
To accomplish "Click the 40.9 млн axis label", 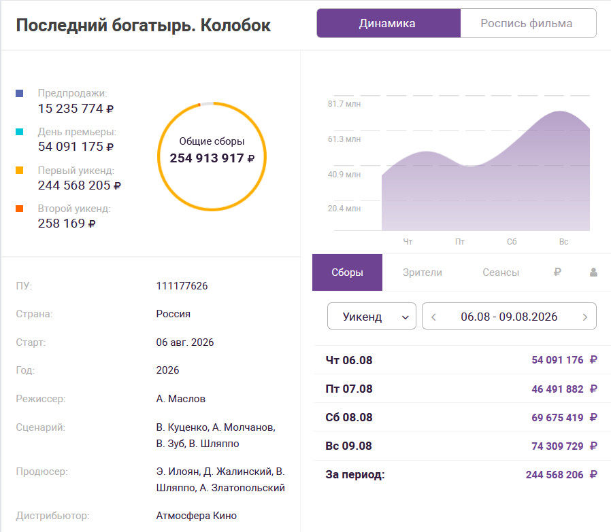I will click(x=344, y=175).
